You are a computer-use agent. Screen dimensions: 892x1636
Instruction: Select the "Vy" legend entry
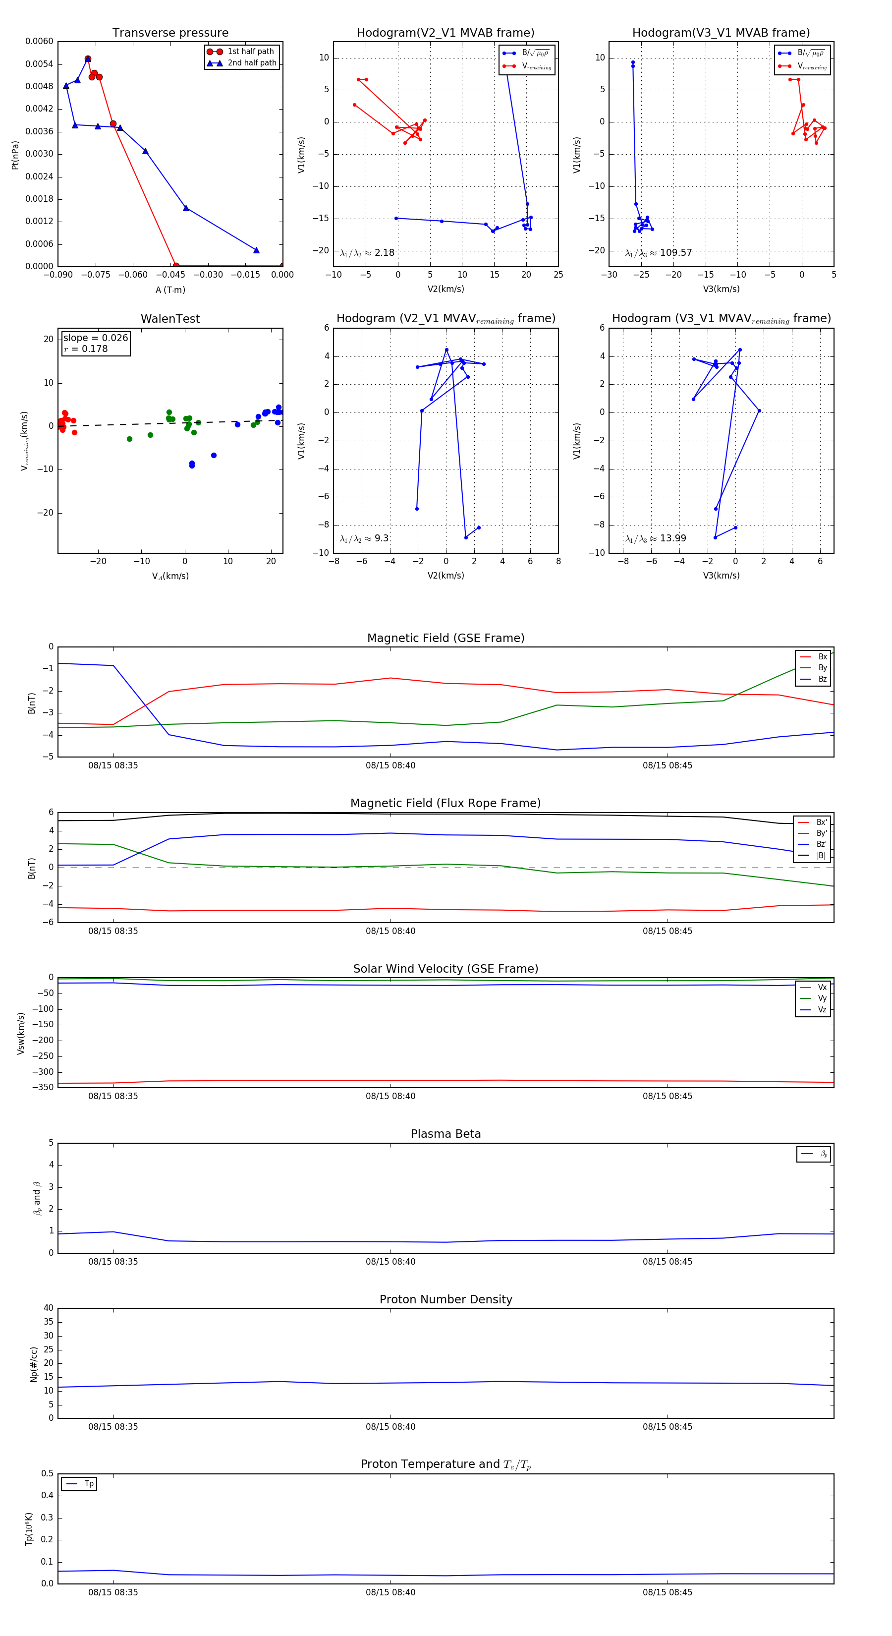(x=813, y=998)
